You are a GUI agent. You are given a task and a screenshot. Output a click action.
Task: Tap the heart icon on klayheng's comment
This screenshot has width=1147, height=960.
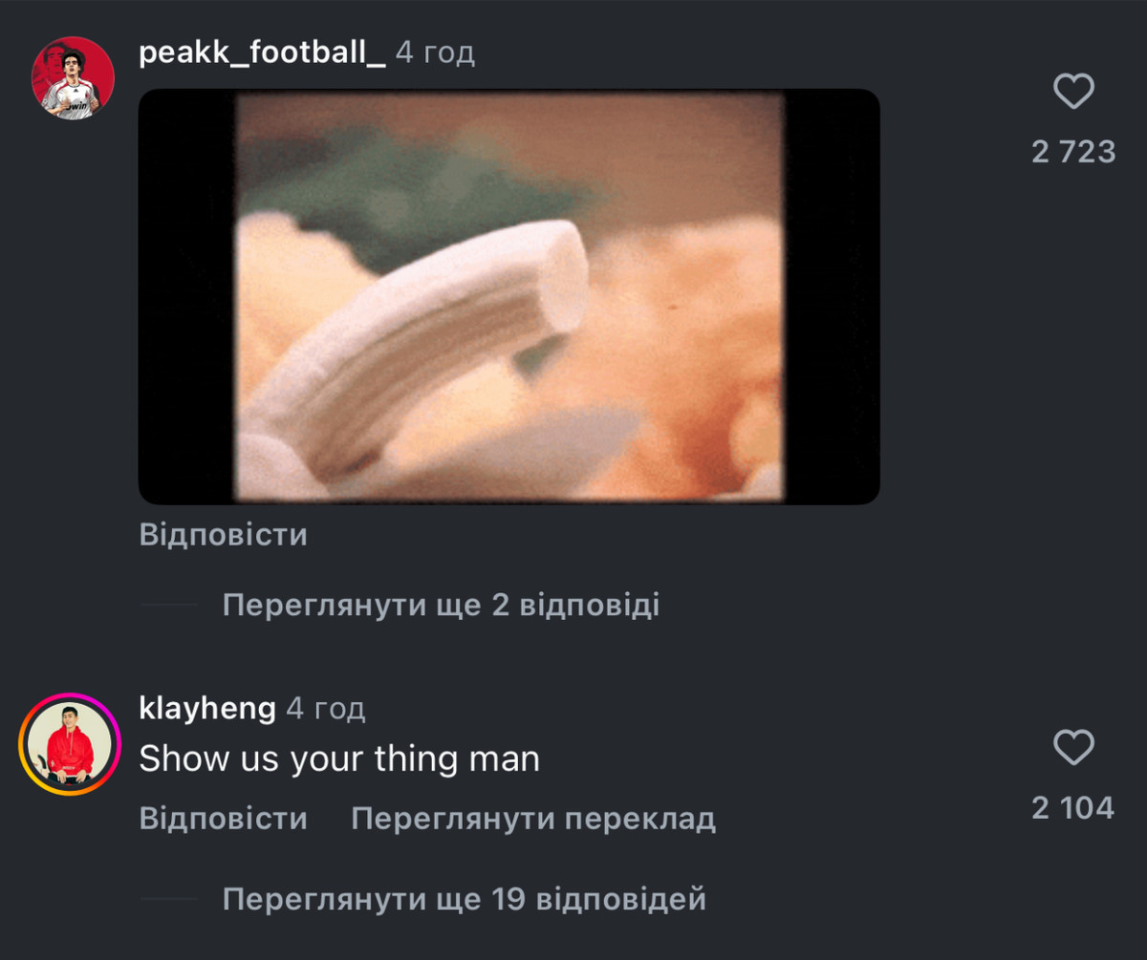point(1073,748)
